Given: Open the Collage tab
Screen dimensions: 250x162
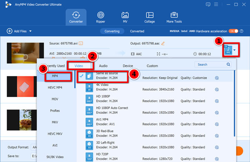Looking at the screenshot, I should click(x=150, y=17).
